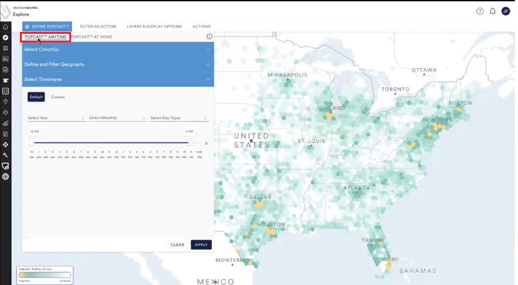Click the target crosshair icon in sidebar
Image resolution: width=518 pixels, height=285 pixels.
pos(6,113)
